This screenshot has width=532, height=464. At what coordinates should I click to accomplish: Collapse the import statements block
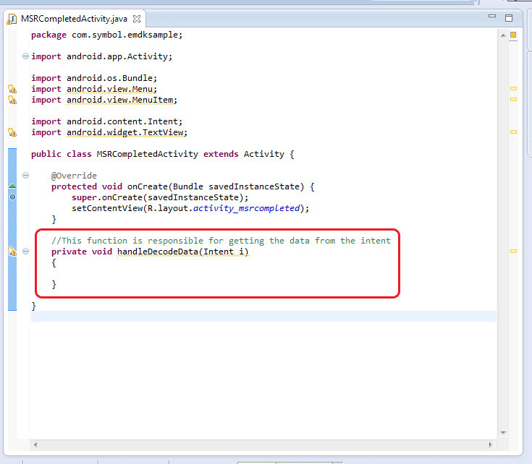[x=26, y=56]
